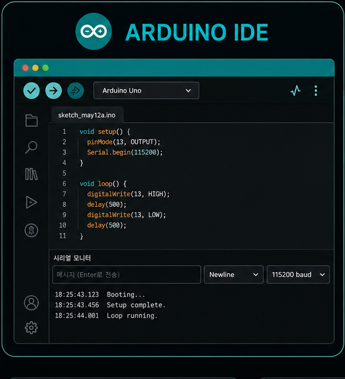Click the delay(500) on line 10
Viewport: 345px width, 379px height.
(107, 225)
